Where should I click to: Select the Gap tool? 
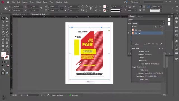(7, 21)
